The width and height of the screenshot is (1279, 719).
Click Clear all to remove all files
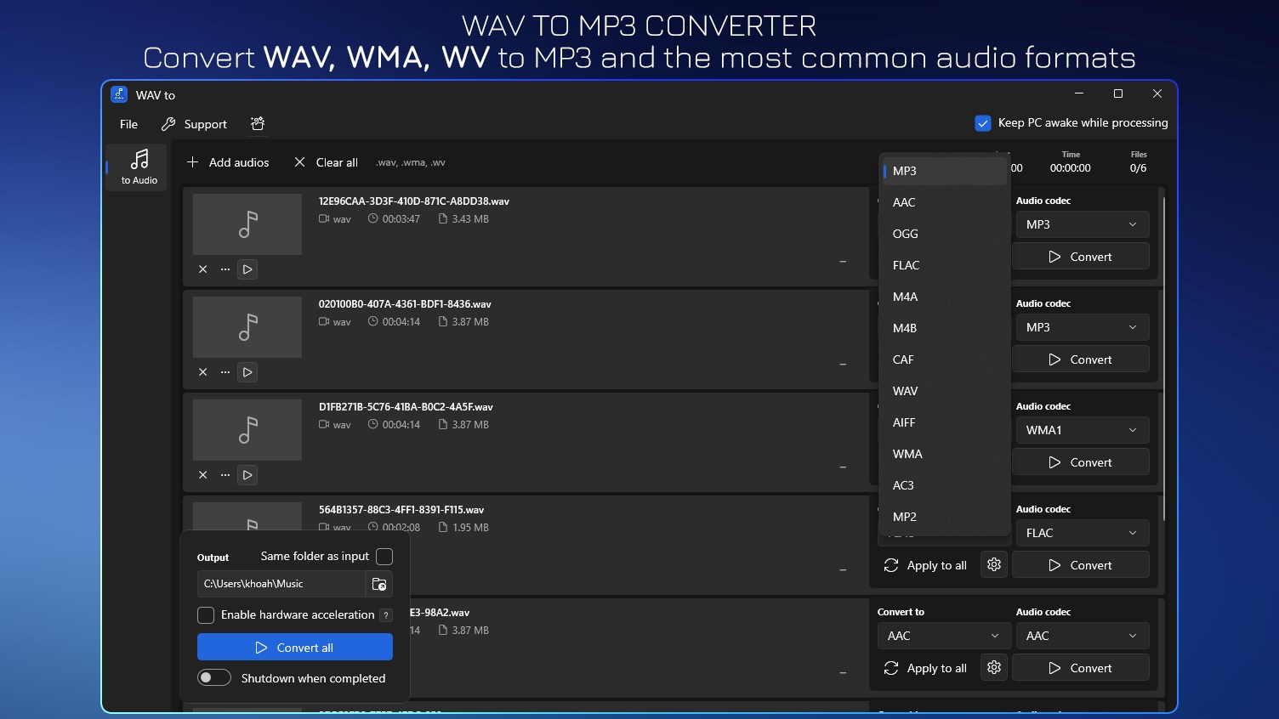[326, 161]
